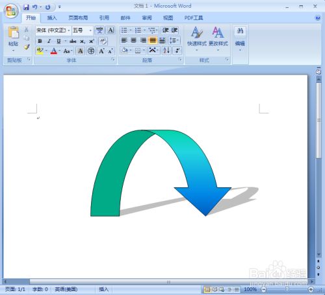Apply character border icon
This screenshot has height=295, width=325.
coord(110,30)
